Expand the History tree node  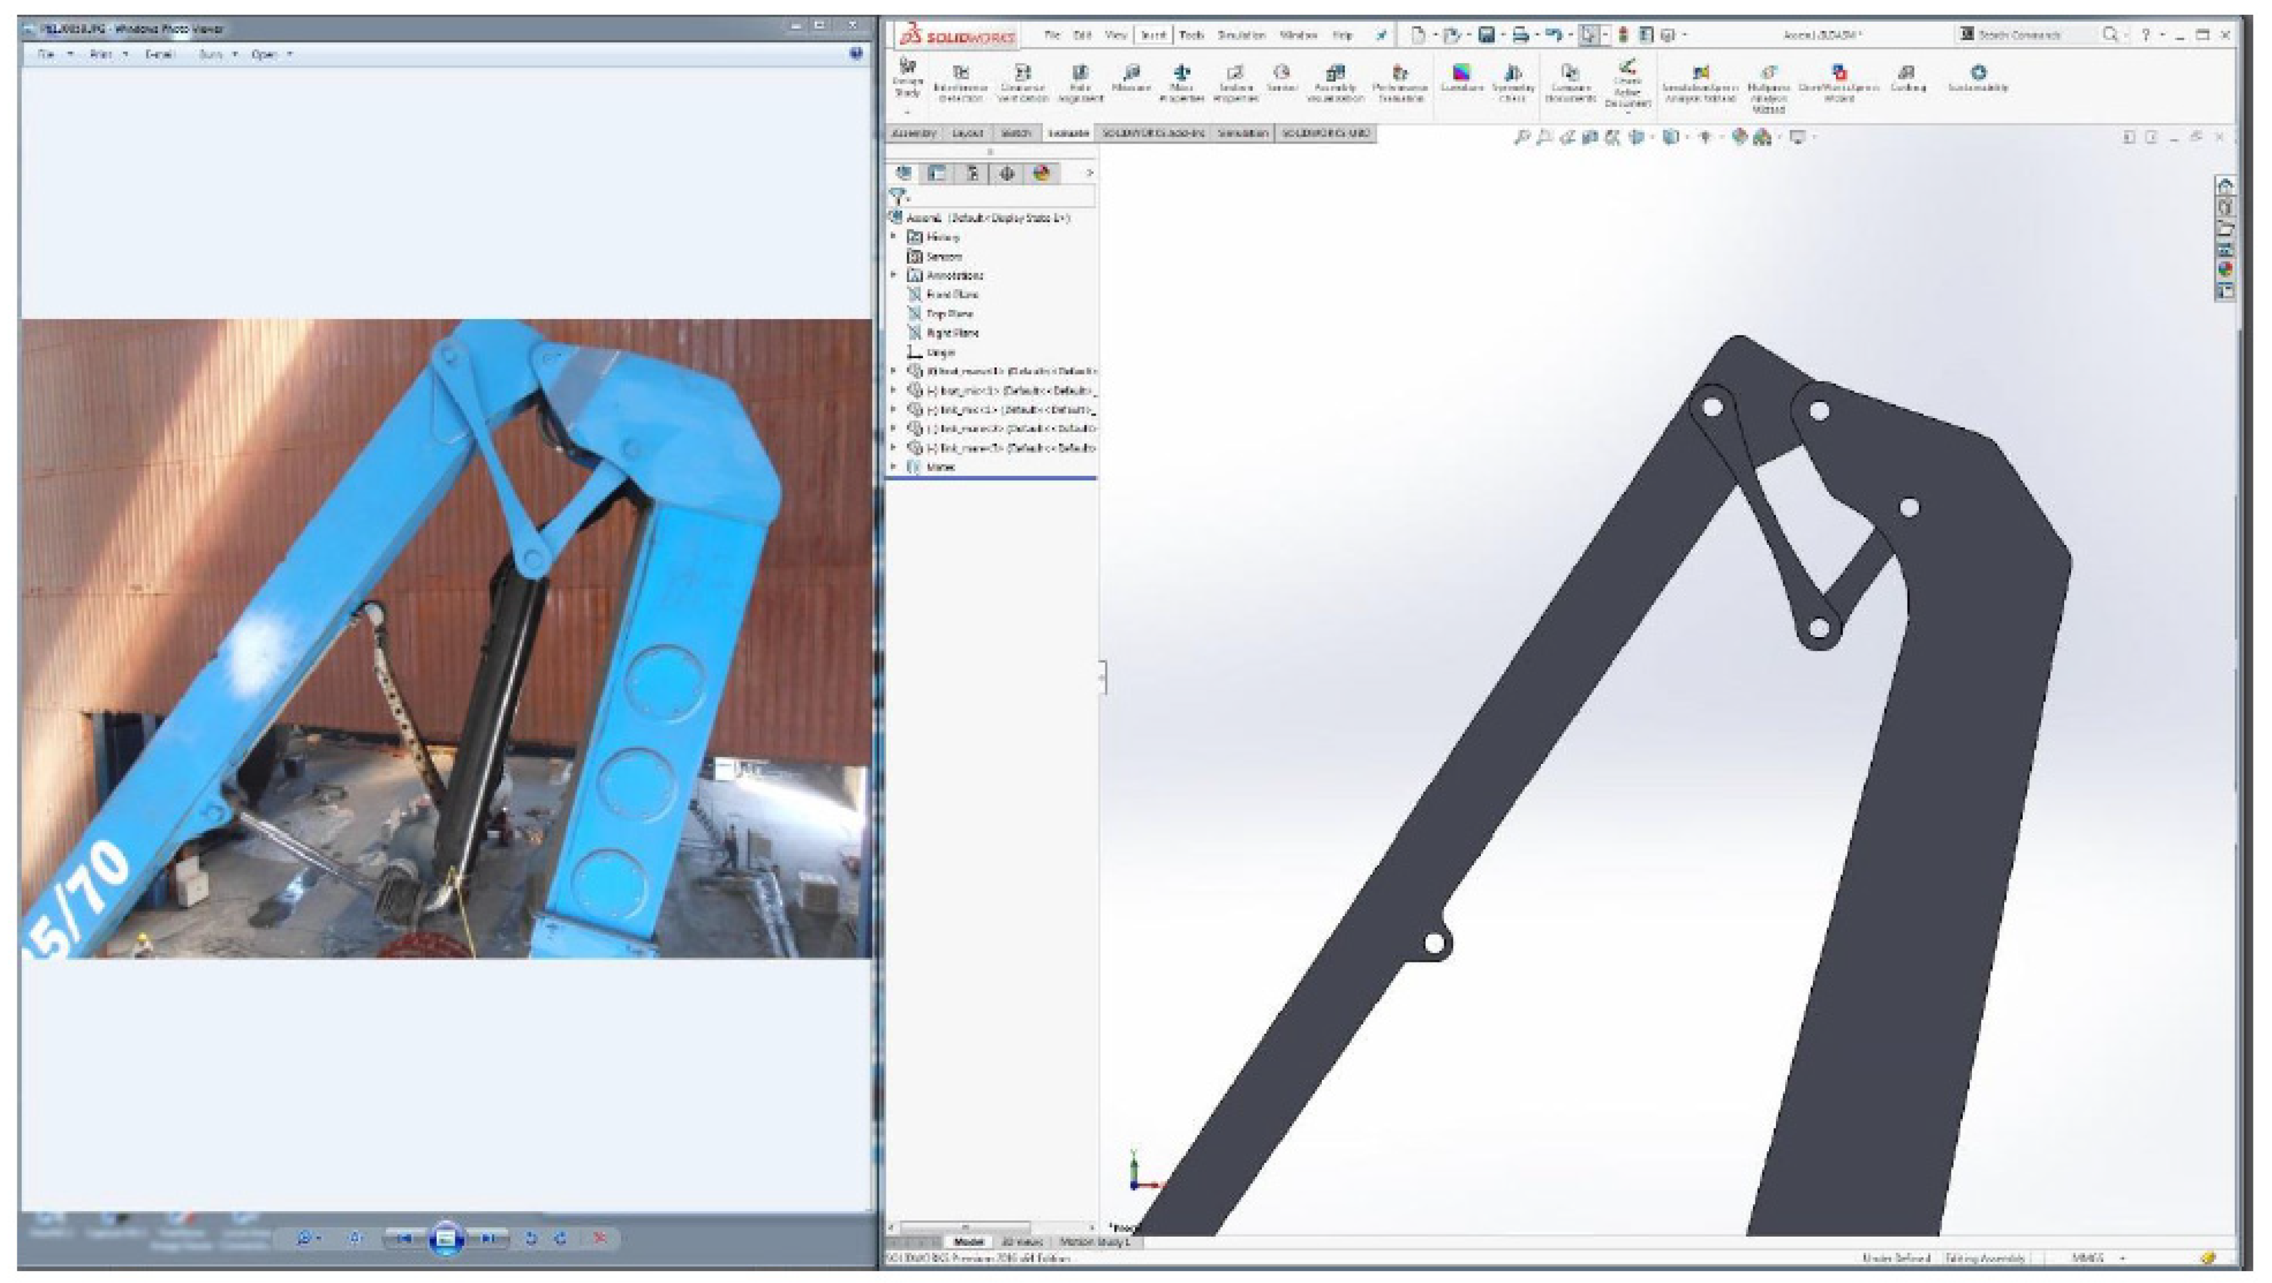click(894, 237)
